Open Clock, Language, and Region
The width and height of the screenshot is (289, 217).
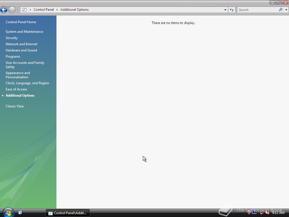27,83
